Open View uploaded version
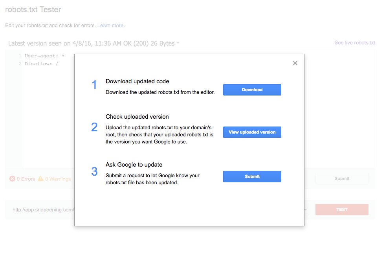The image size is (385, 257). (x=252, y=132)
